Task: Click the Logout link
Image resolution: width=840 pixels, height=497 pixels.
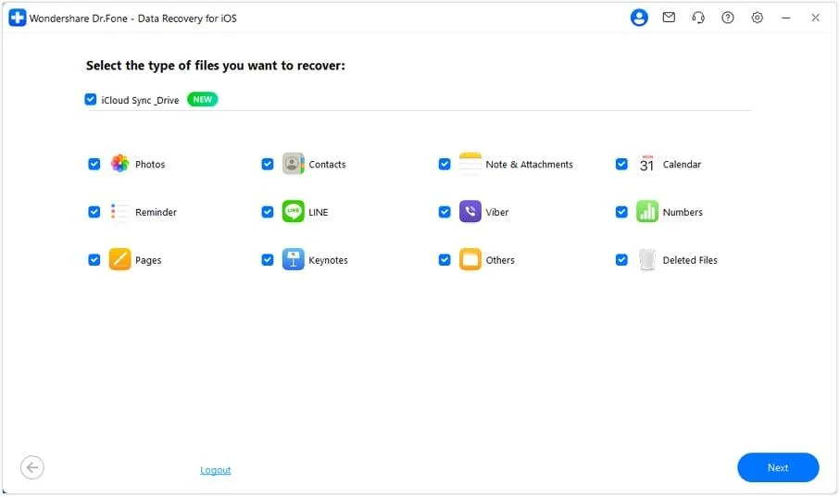Action: (x=216, y=469)
